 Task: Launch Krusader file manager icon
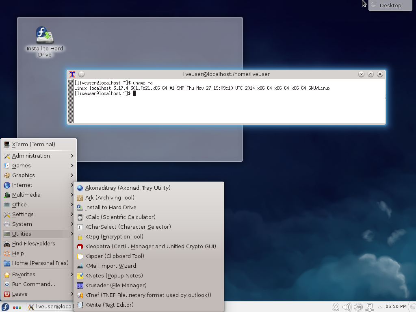pyautogui.click(x=80, y=286)
